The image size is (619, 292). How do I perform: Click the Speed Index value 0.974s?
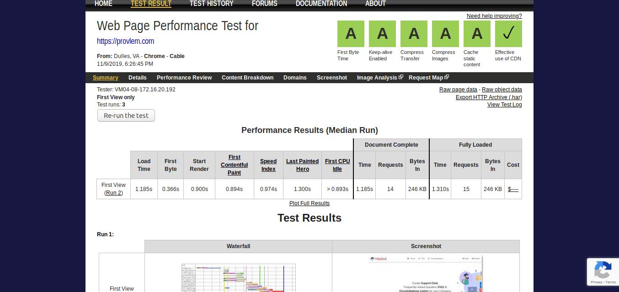pos(268,189)
